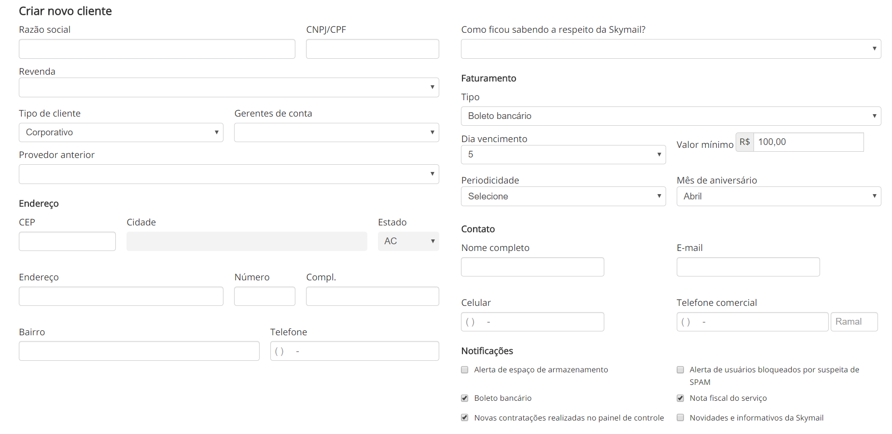The image size is (892, 434).
Task: Open the Gerentes de conta dropdown
Action: tap(336, 132)
